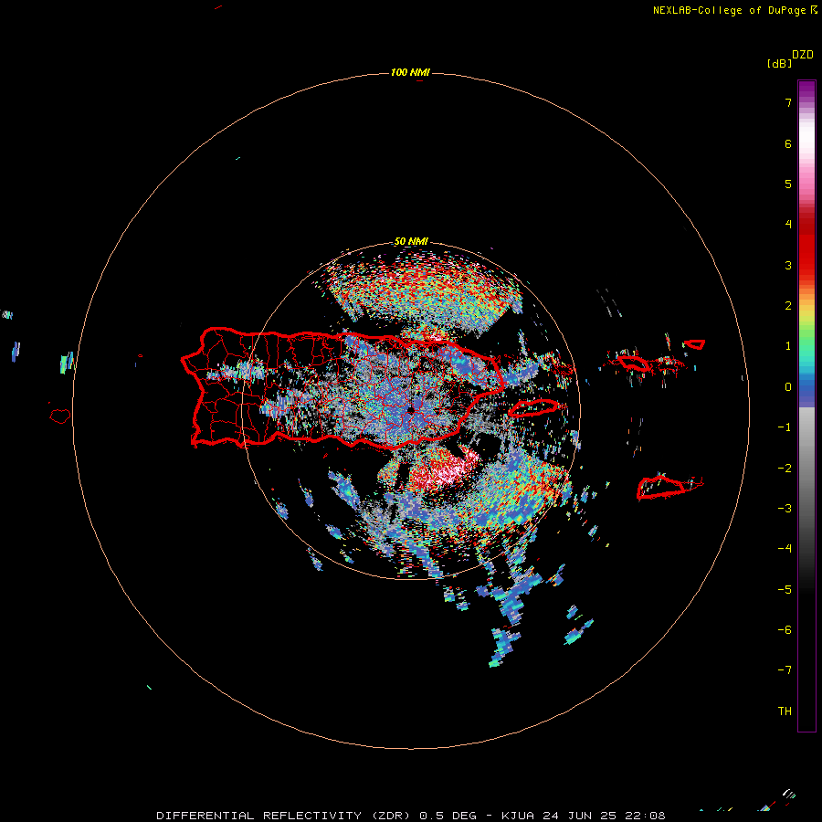The width and height of the screenshot is (822, 822).
Task: Click the 2 value on the dB scale
Action: (788, 306)
